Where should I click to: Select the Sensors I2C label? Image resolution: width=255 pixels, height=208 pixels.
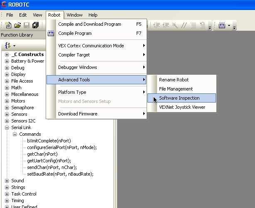[23, 121]
